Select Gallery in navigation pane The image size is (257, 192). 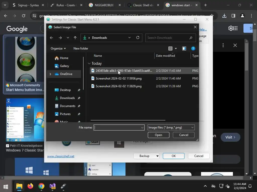tap(64, 66)
